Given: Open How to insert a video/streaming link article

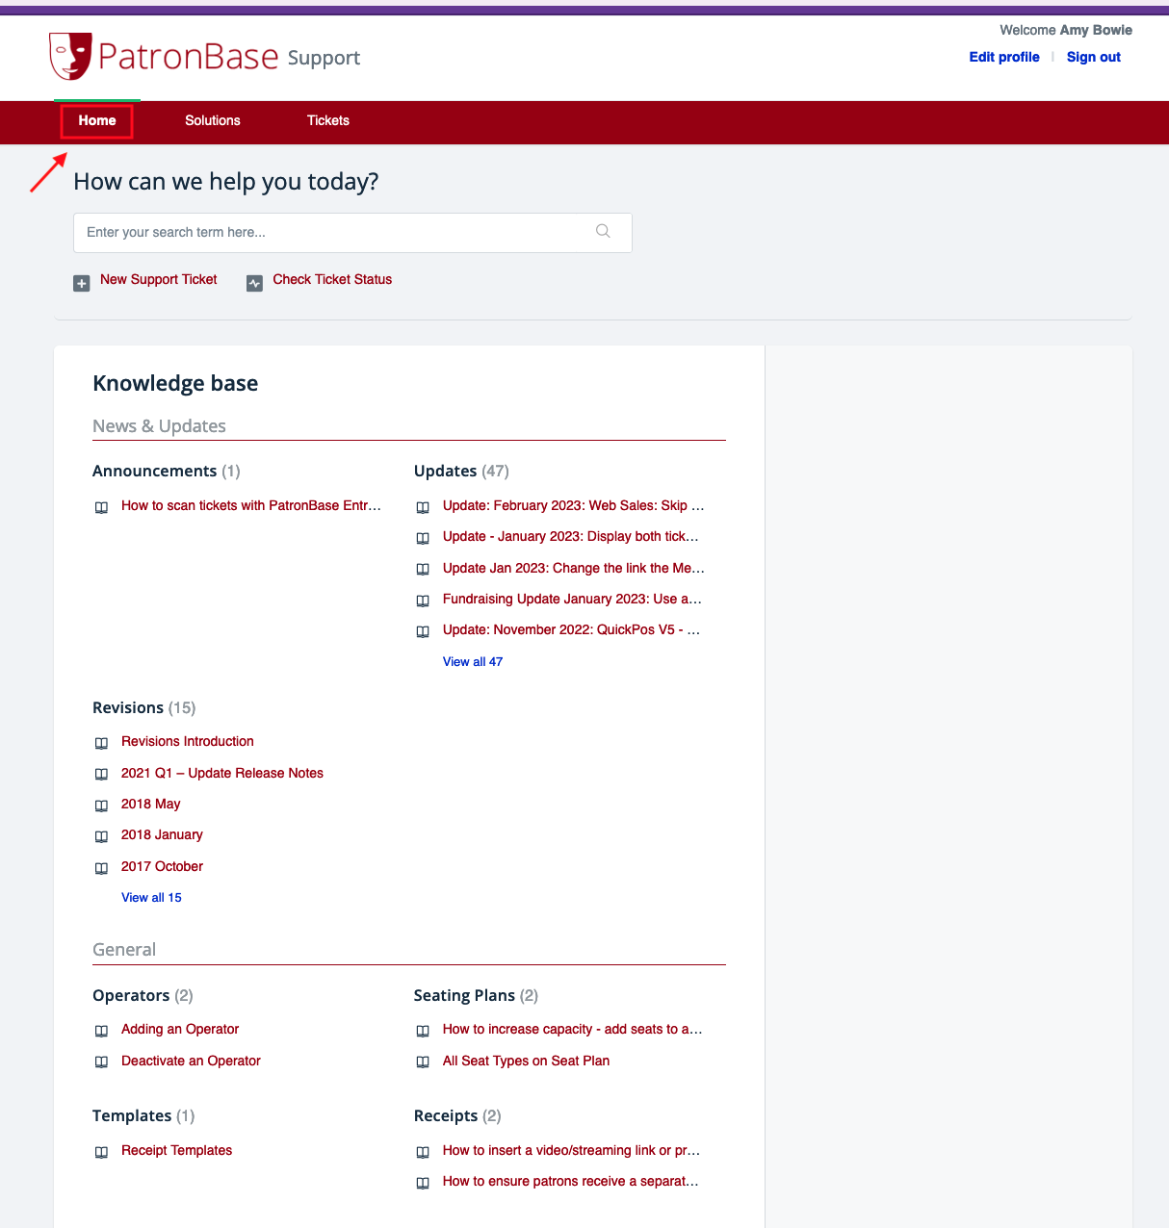Looking at the screenshot, I should coord(572,1150).
